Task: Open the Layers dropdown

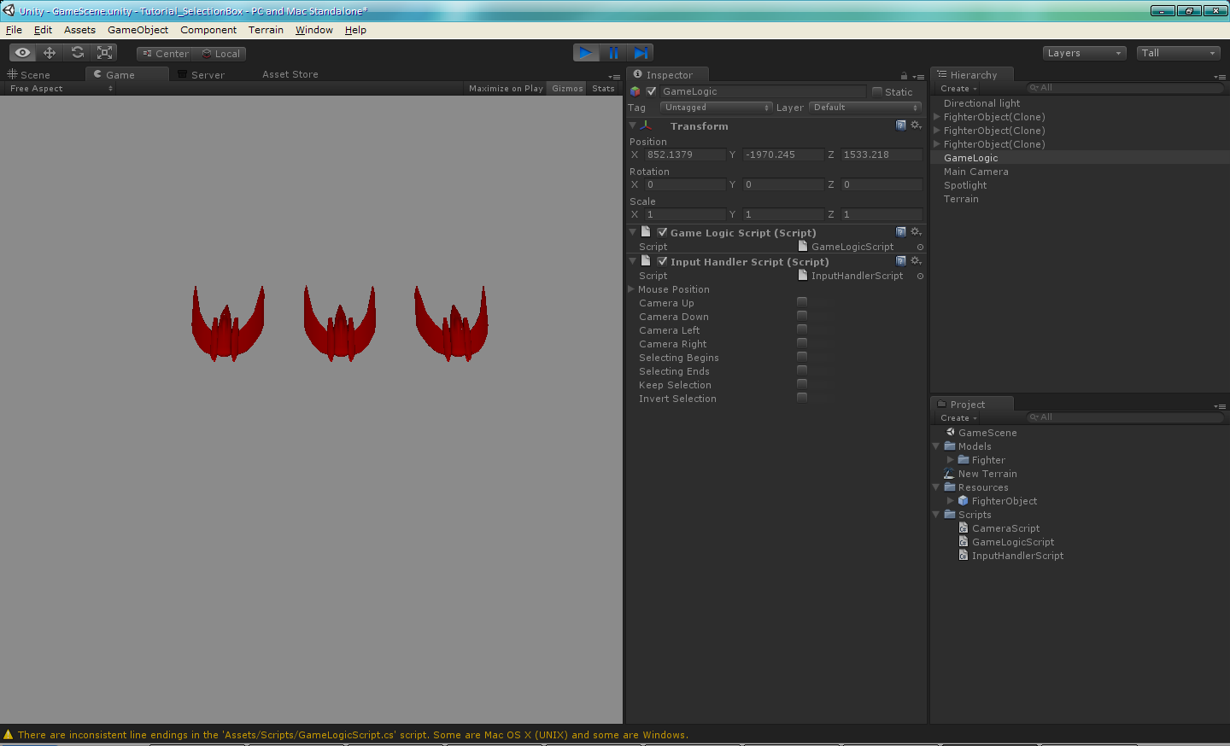Action: pos(1084,53)
